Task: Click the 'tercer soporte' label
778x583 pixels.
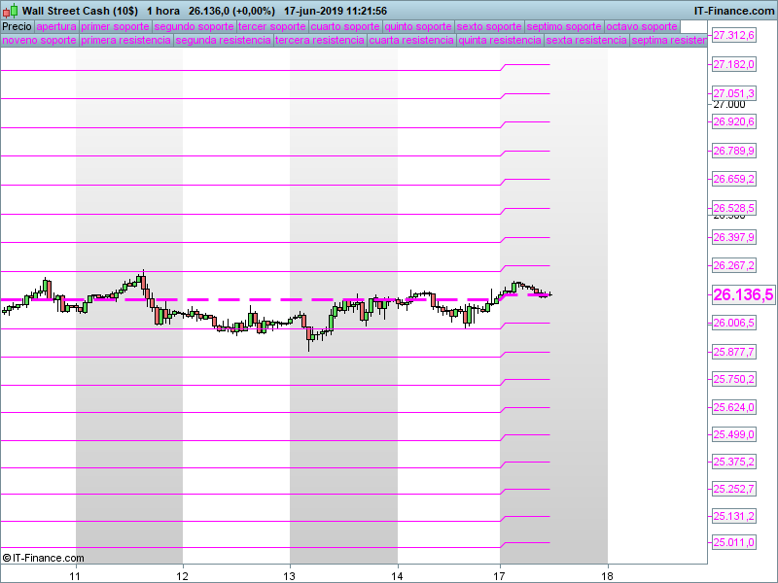Action: (x=271, y=26)
